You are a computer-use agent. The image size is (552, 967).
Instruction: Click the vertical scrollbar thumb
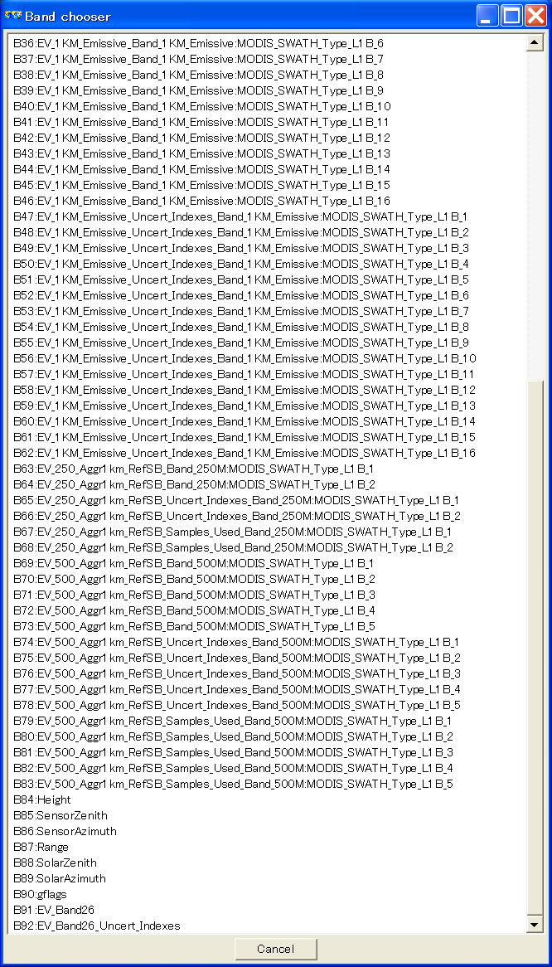[x=534, y=649]
